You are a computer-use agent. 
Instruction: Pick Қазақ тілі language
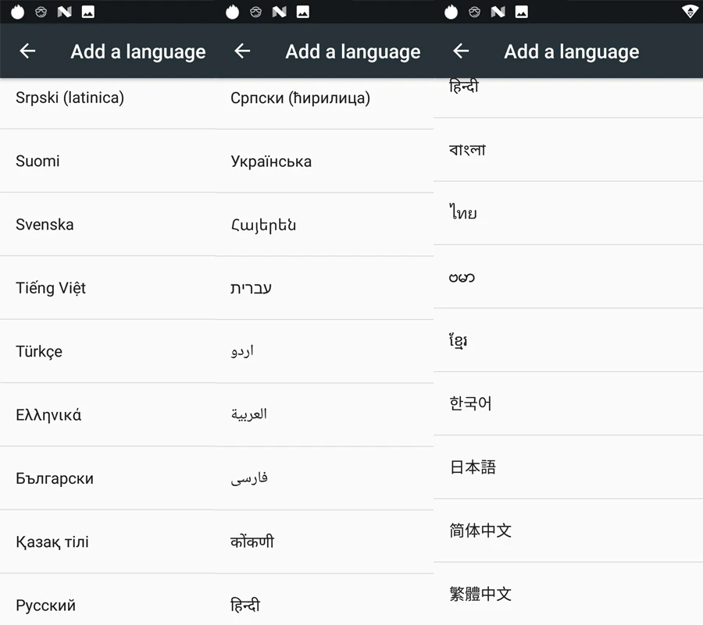click(x=108, y=542)
